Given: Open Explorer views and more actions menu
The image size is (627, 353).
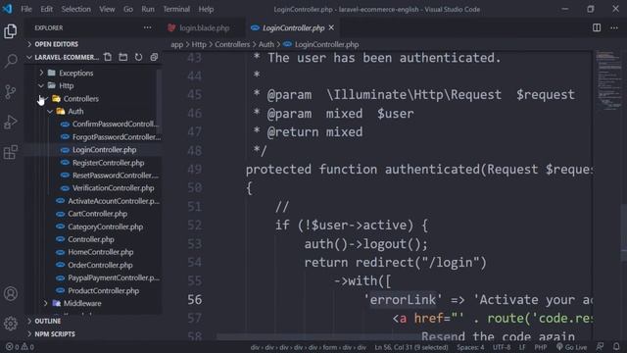Looking at the screenshot, I should (148, 27).
